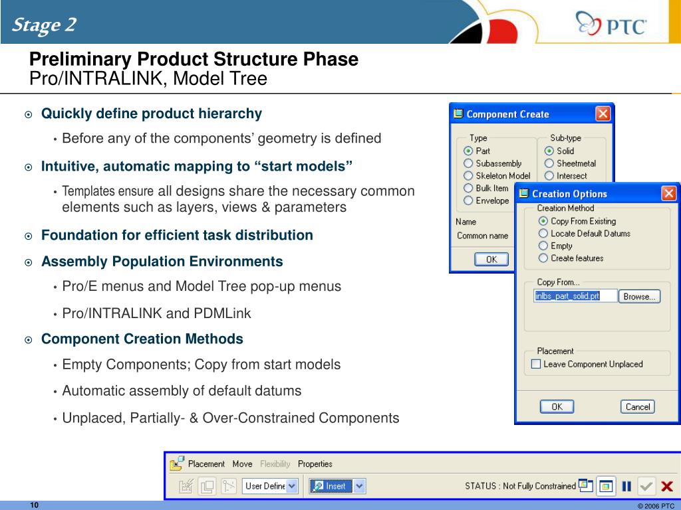681x510 pixels.
Task: Choose the Empty creation method
Action: coord(543,246)
